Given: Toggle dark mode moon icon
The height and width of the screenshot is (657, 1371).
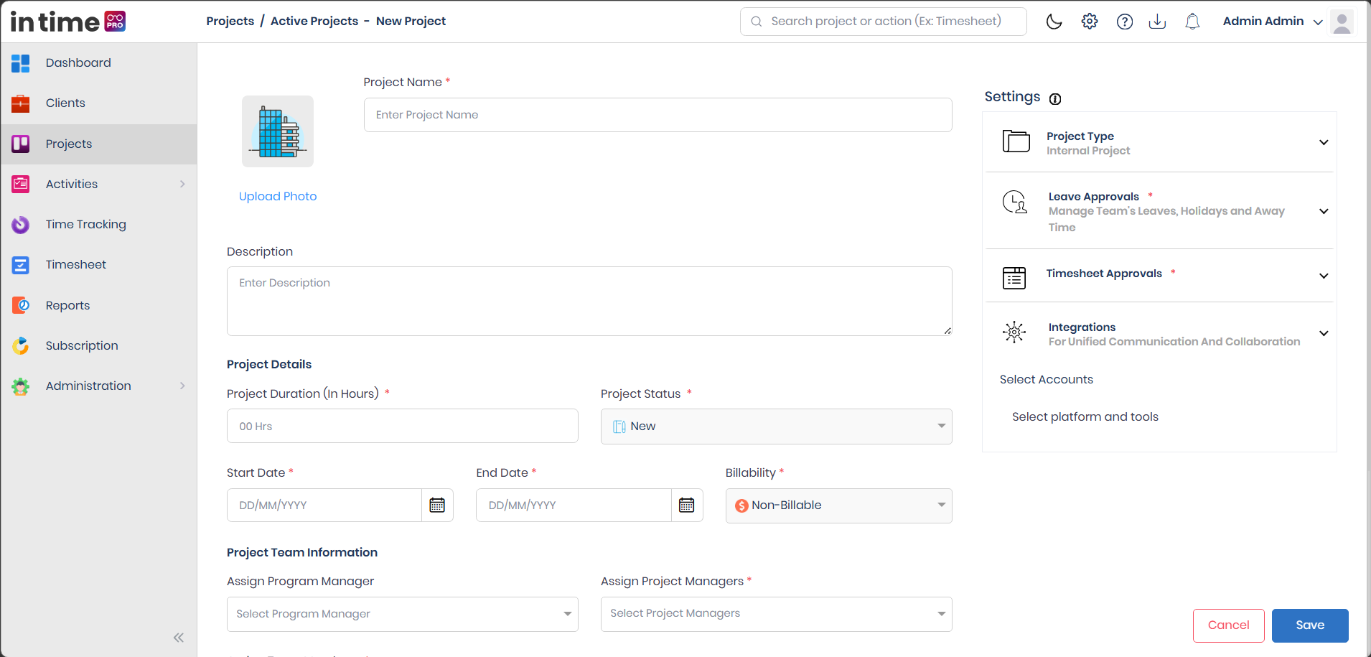Looking at the screenshot, I should pyautogui.click(x=1054, y=22).
